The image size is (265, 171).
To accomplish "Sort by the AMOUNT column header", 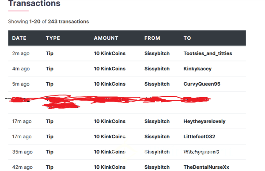I will [x=106, y=38].
